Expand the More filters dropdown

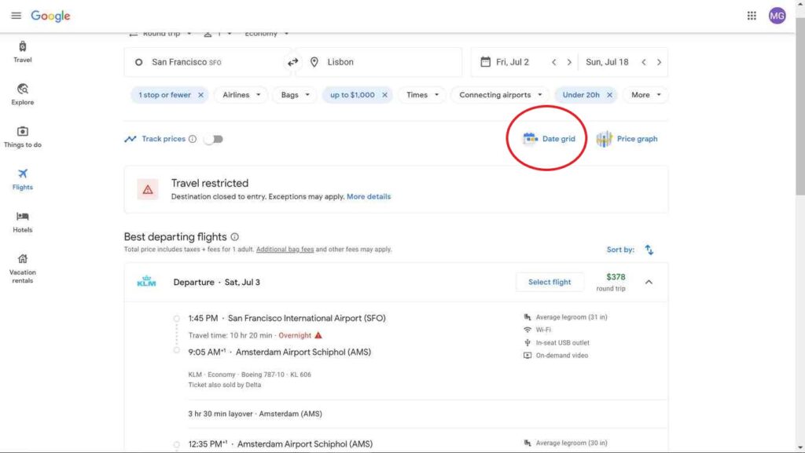point(646,95)
